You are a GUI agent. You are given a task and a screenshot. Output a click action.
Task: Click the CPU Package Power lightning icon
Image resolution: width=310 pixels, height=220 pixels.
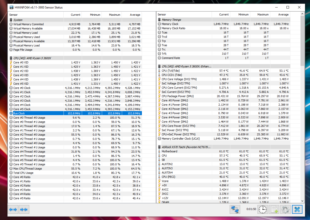(159, 96)
